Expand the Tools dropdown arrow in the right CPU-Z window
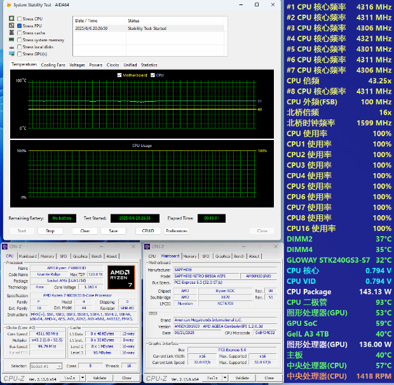The image size is (394, 385). (225, 378)
